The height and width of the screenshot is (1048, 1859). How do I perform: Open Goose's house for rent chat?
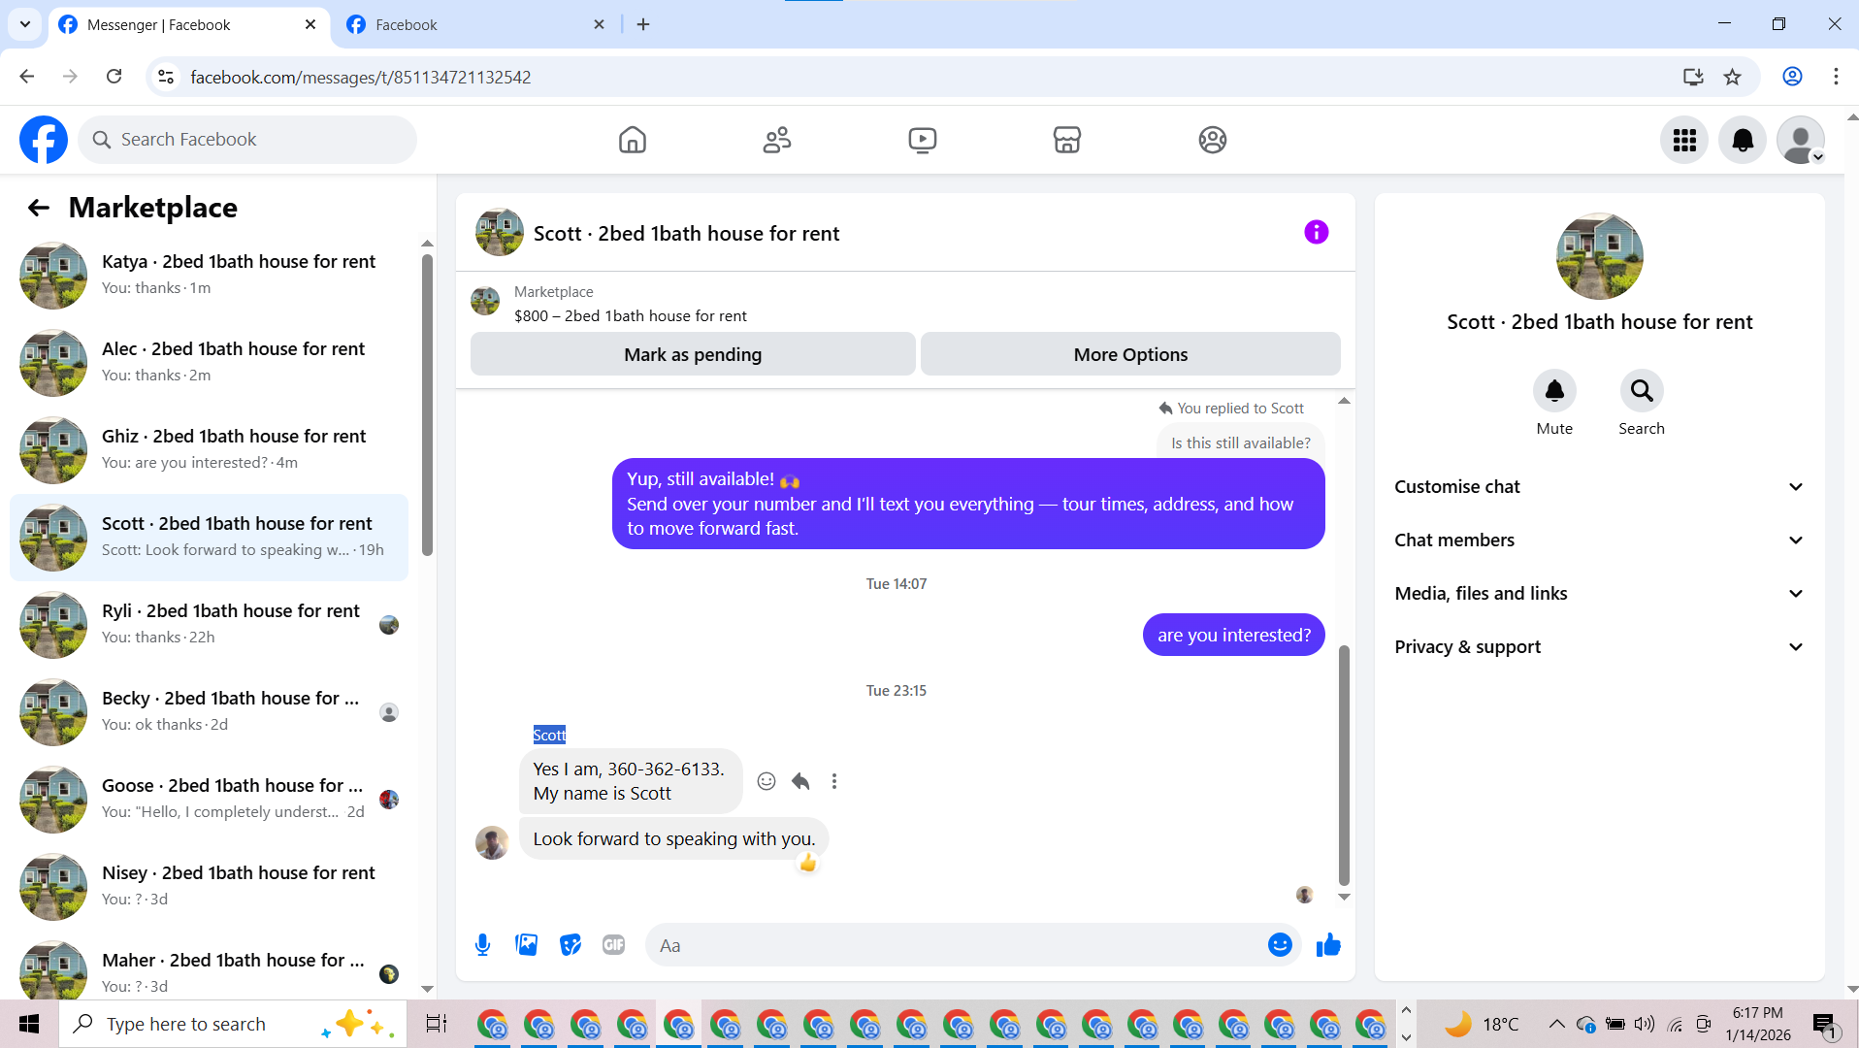point(209,799)
